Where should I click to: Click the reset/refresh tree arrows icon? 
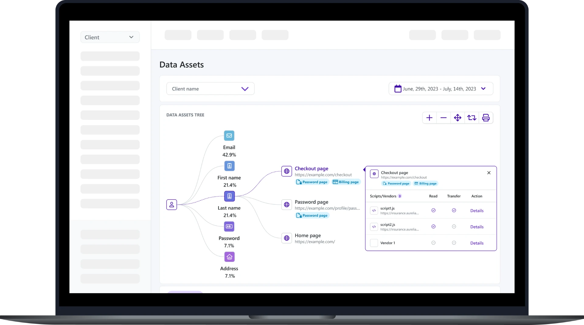coord(472,118)
